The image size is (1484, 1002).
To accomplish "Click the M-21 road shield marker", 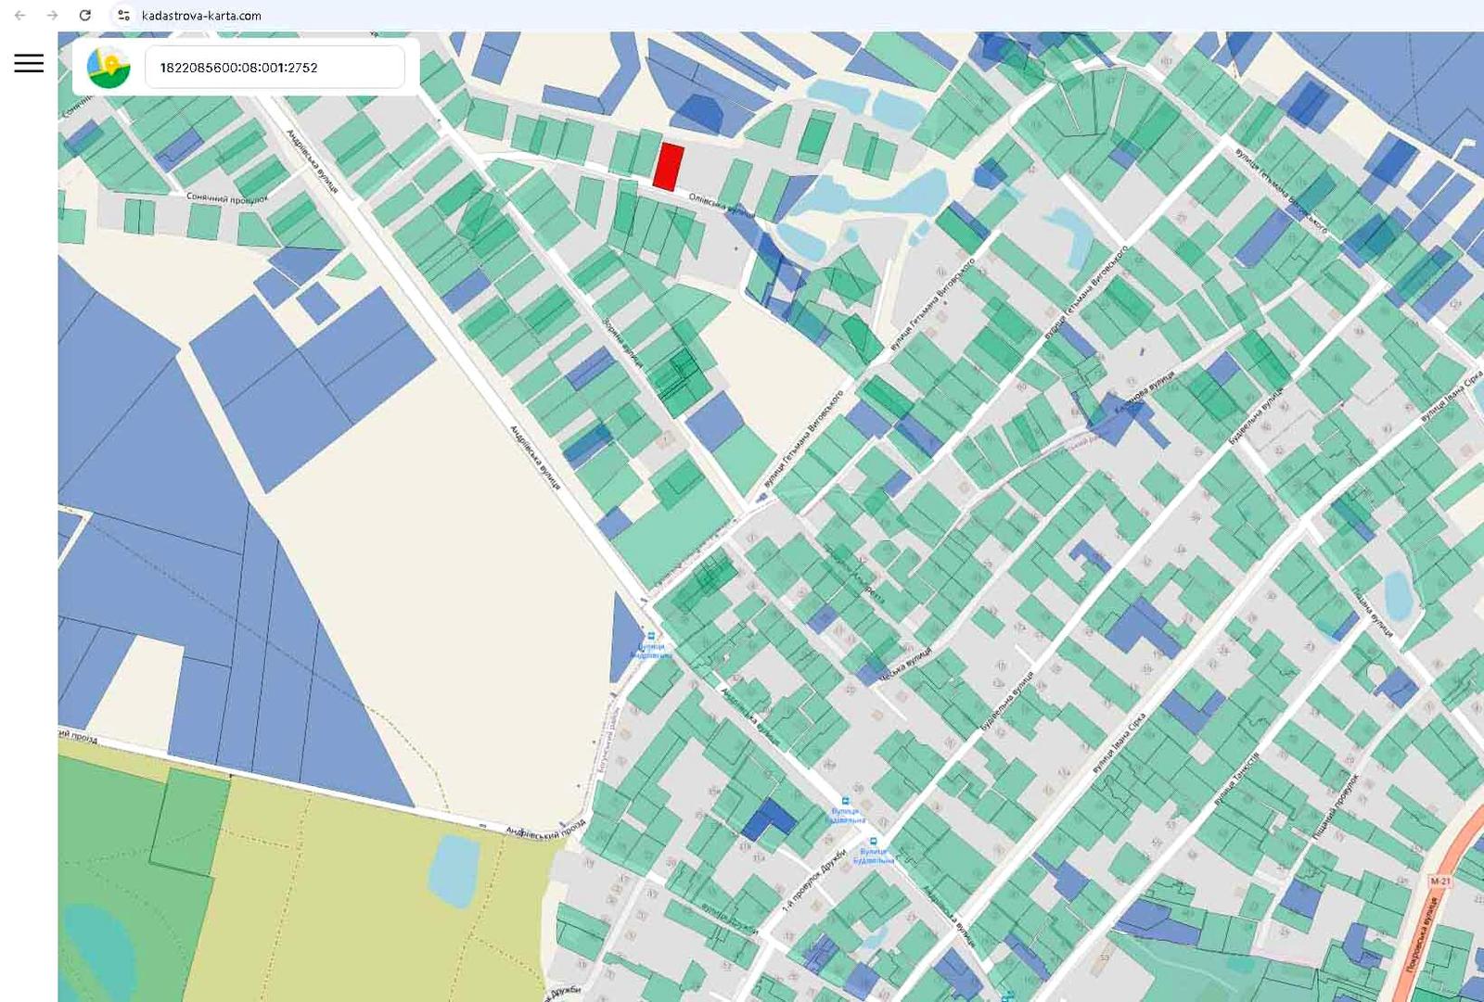I will pos(1439,881).
